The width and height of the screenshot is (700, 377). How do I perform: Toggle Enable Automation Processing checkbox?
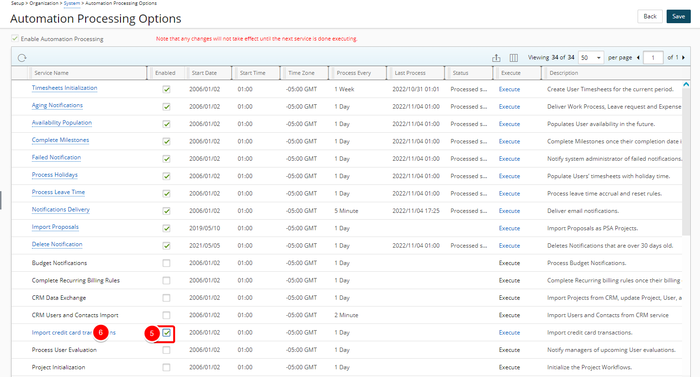tap(15, 39)
